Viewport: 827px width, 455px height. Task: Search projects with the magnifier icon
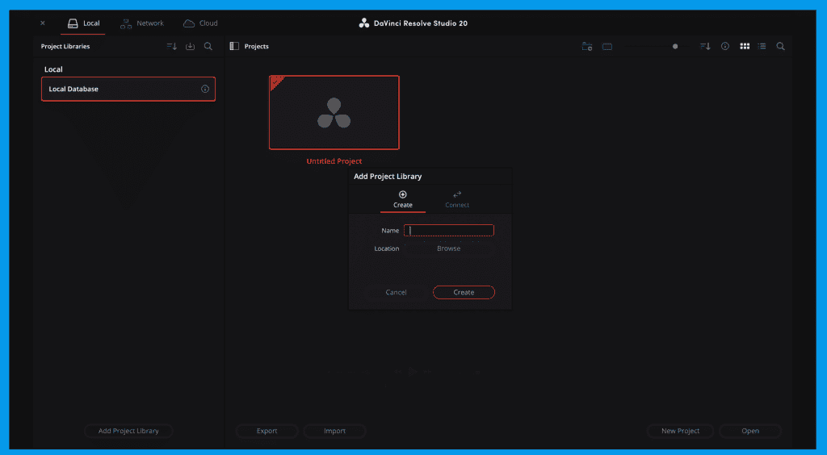[781, 46]
